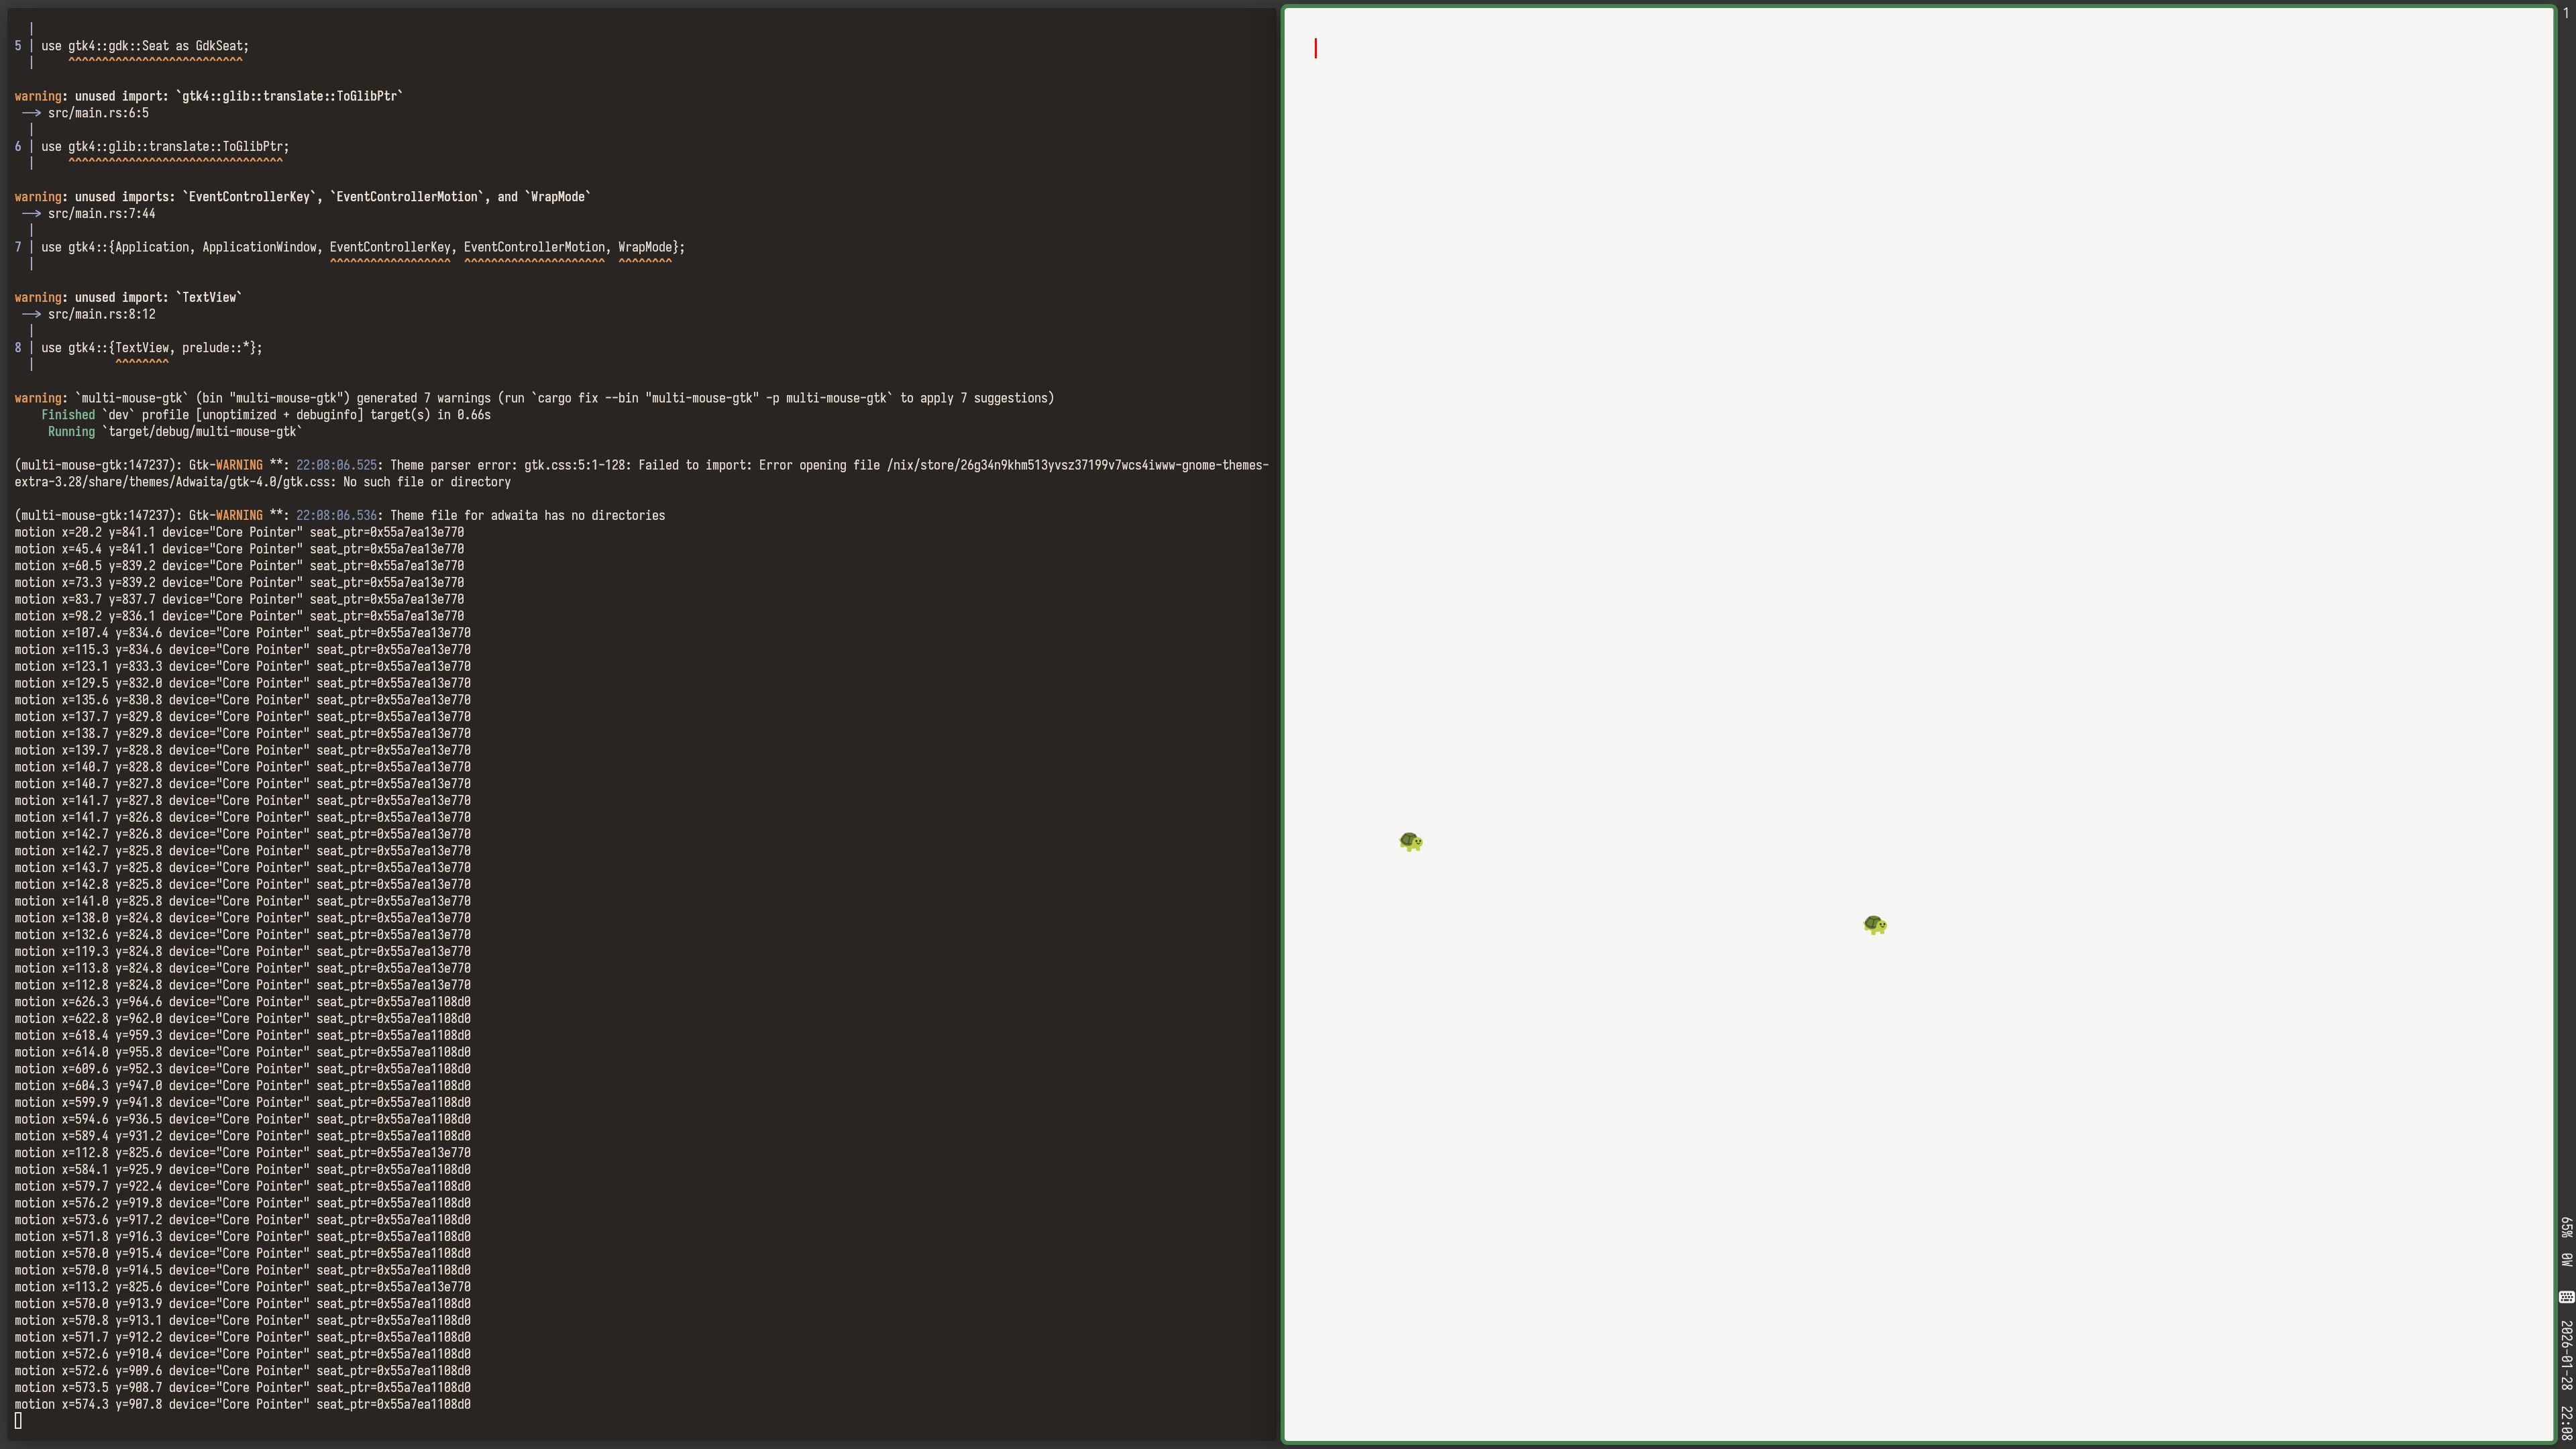Click the red text caret in GTK window

[x=1316, y=48]
